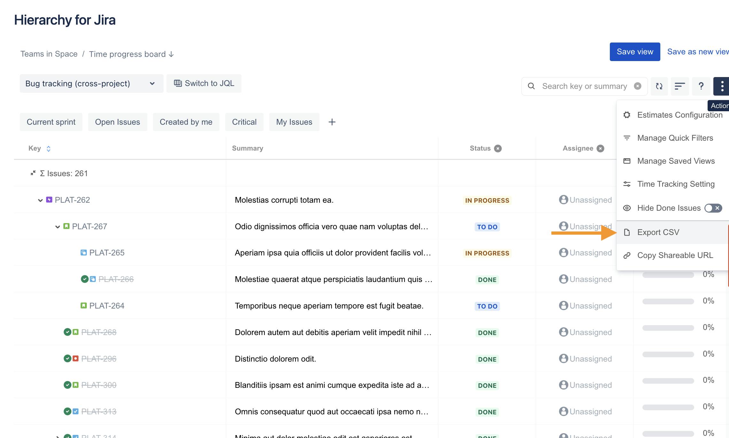Click the refresh issues icon
This screenshot has height=438, width=729.
click(659, 86)
